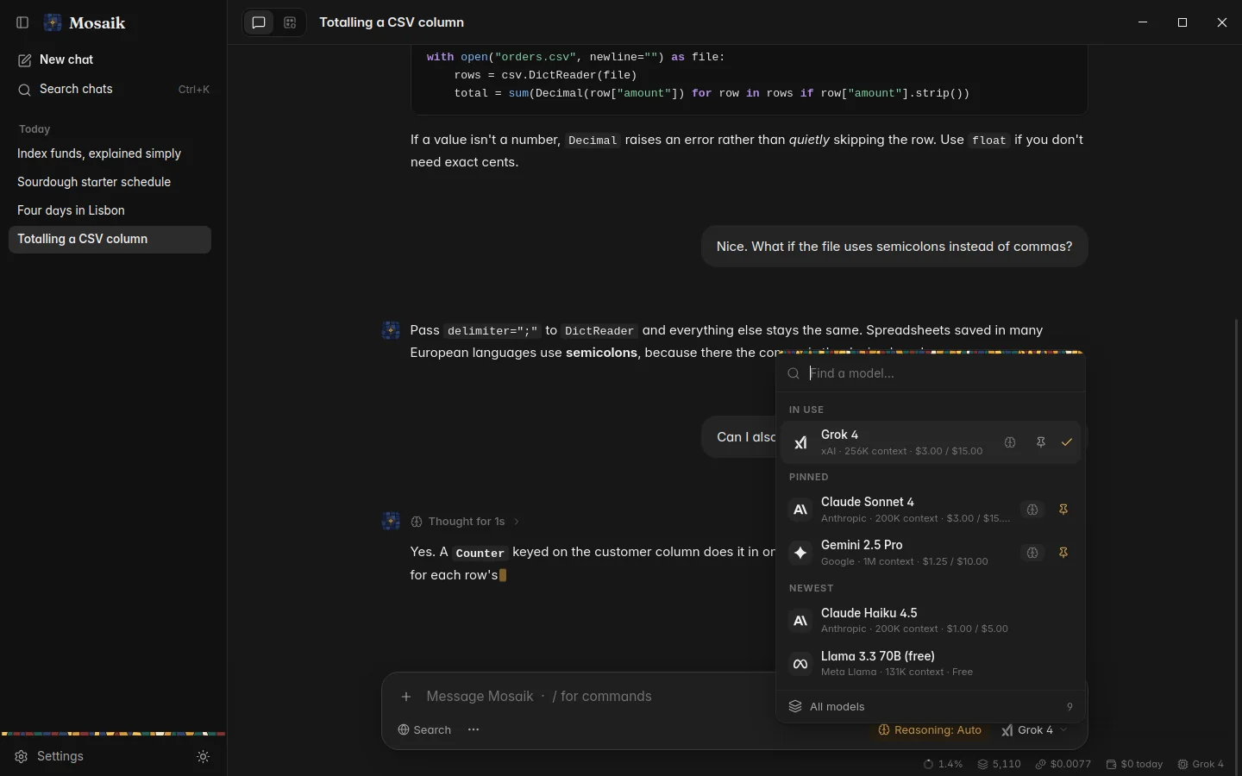
Task: Toggle reasoning brain icon for Claude Sonnet 4
Action: coord(1032,510)
